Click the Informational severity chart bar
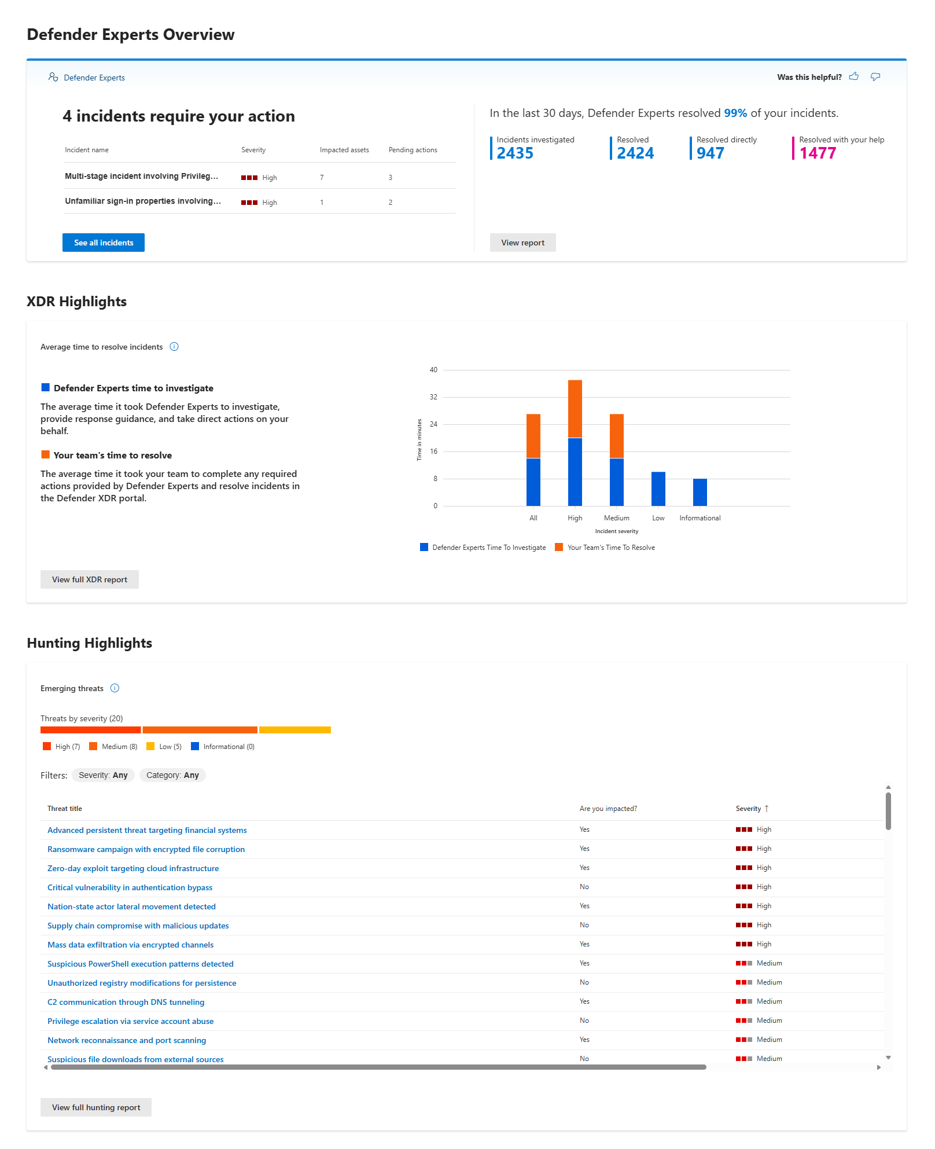This screenshot has height=1149, width=935. [x=700, y=493]
